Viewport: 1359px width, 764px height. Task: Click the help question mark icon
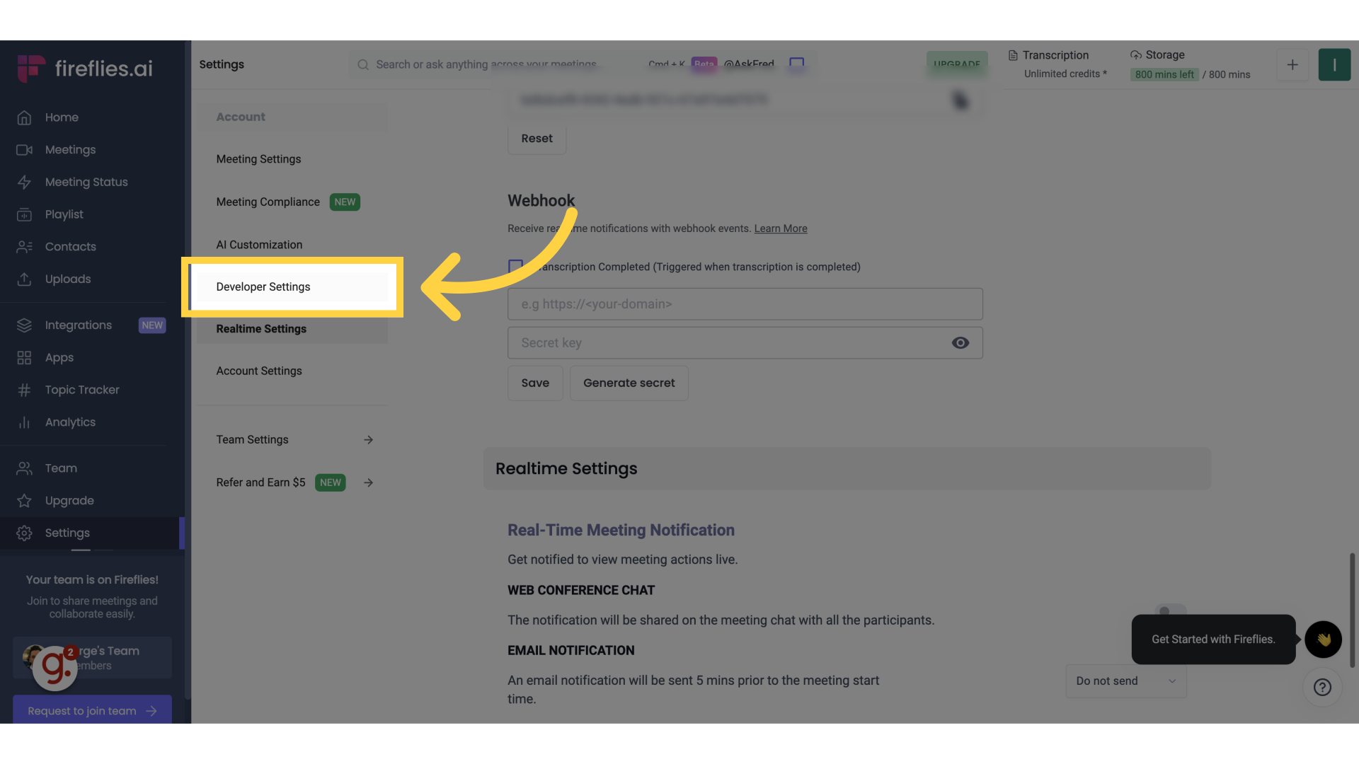click(x=1322, y=687)
